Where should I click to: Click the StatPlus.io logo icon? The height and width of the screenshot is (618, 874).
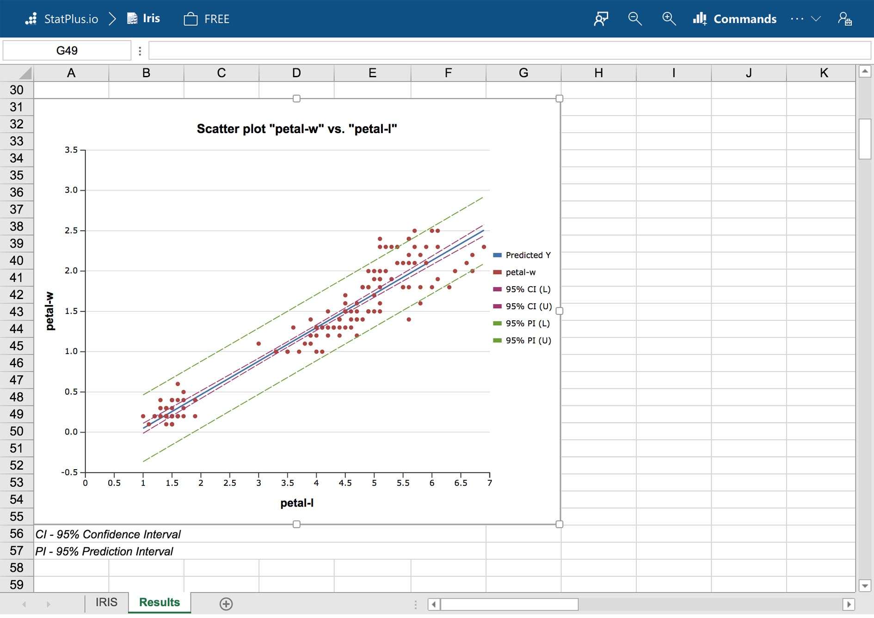tap(31, 19)
